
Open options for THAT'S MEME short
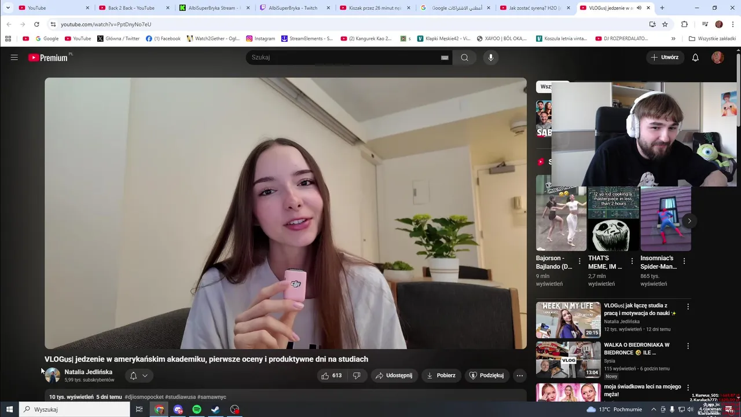632,261
